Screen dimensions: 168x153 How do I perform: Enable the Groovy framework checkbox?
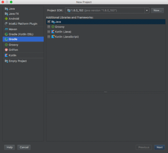coord(49,27)
